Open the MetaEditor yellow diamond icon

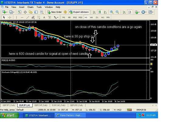point(65,12)
